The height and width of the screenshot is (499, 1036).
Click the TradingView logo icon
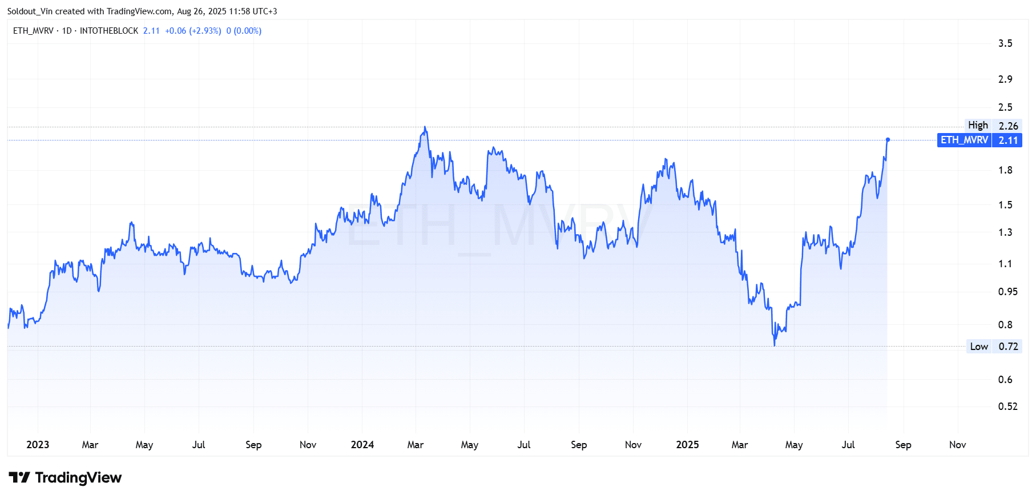point(19,477)
